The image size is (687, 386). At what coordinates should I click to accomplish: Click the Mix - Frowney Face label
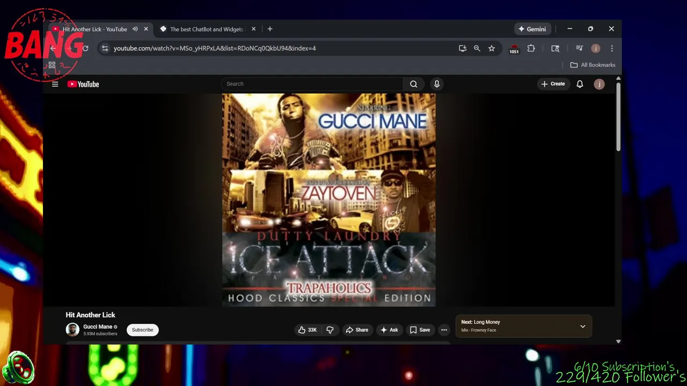[478, 330]
